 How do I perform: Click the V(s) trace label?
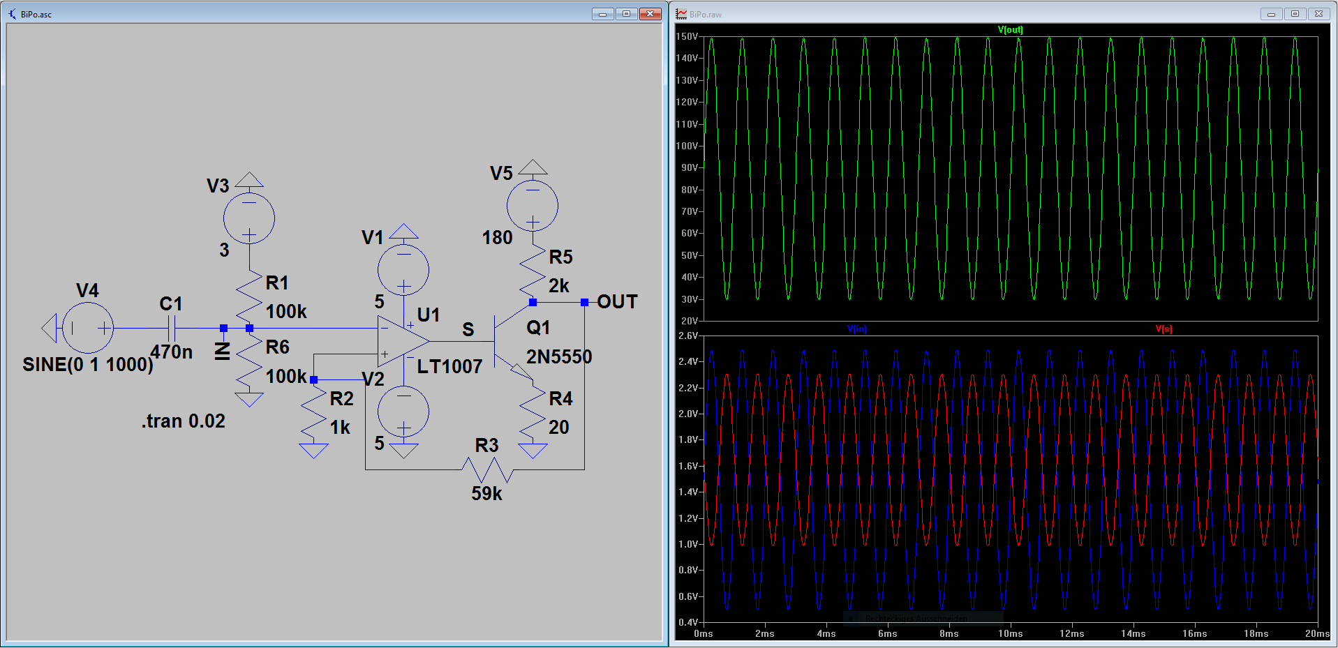[x=1164, y=329]
